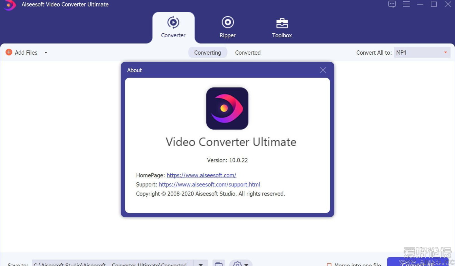
Task: Click the Save to path field
Action: (x=112, y=263)
